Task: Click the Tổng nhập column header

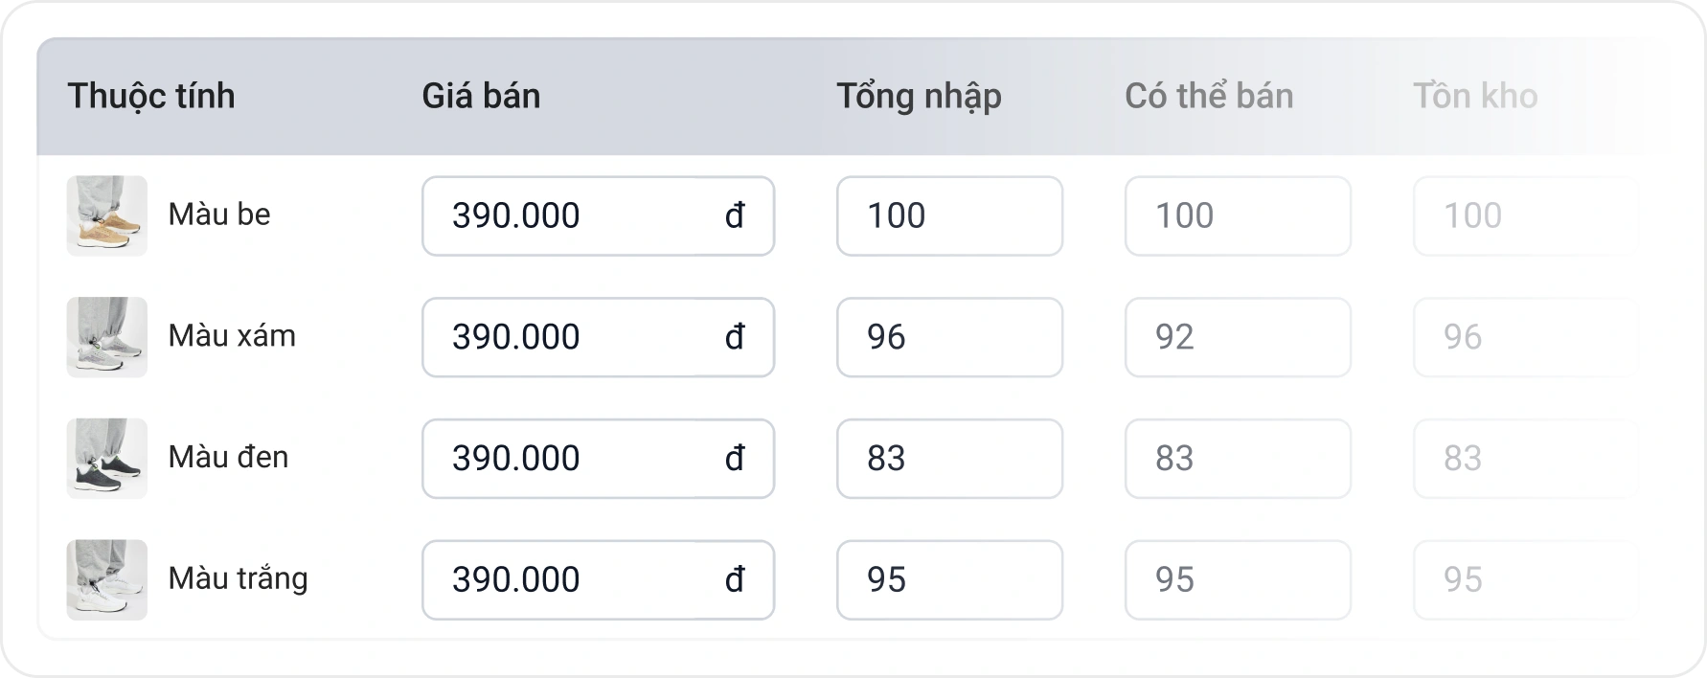Action: 919,97
